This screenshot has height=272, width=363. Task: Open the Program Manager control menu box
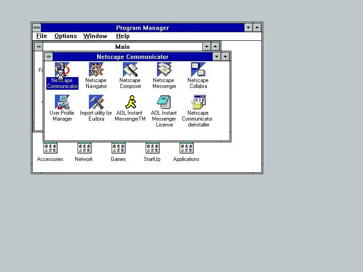click(x=37, y=28)
